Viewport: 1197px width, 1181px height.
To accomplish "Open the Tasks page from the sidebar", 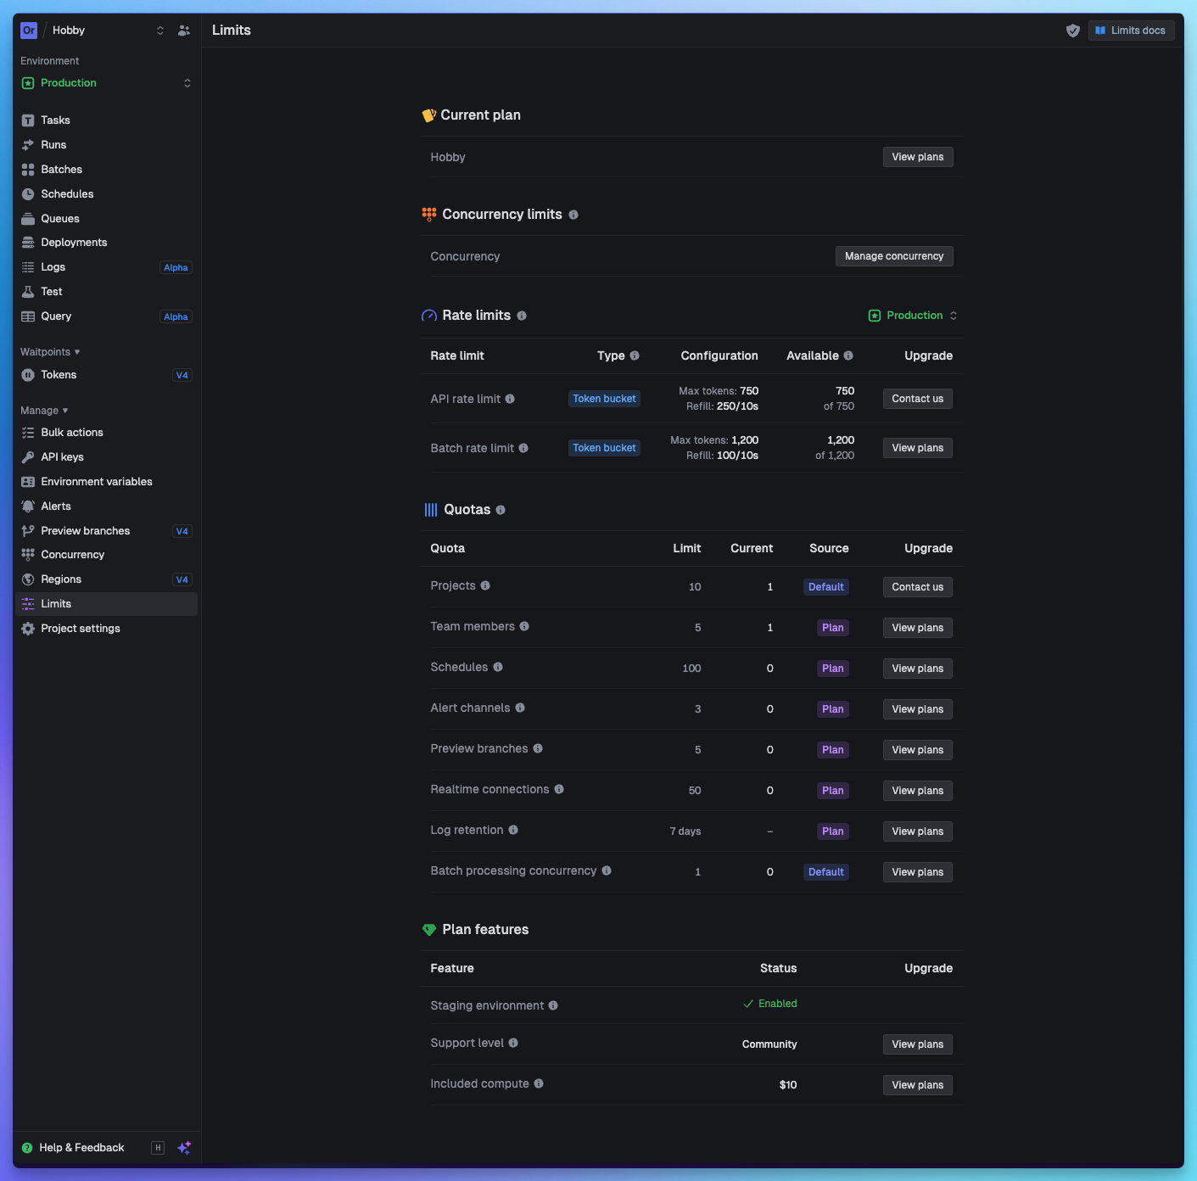I will [x=56, y=120].
